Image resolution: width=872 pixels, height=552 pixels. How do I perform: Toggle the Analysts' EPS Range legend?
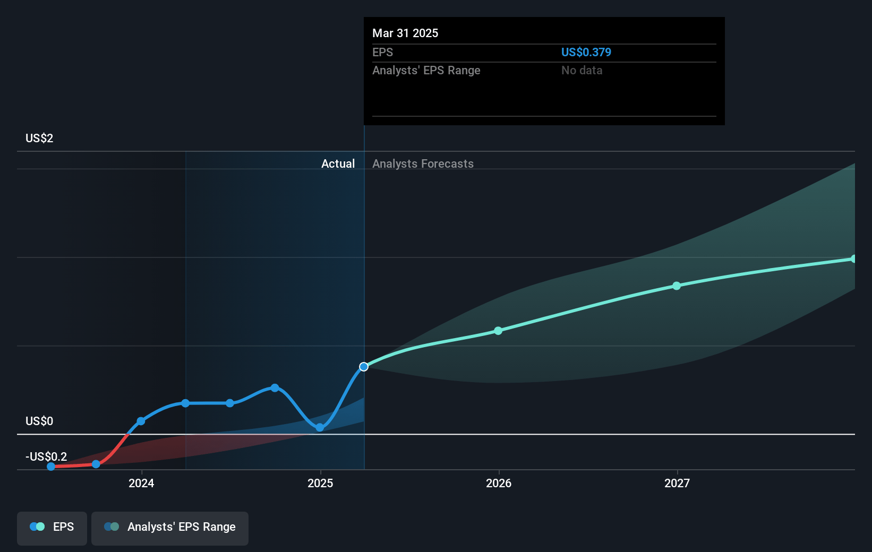click(170, 528)
